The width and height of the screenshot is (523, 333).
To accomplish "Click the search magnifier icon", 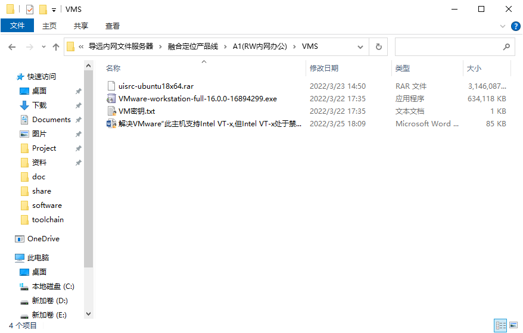I will [507, 46].
